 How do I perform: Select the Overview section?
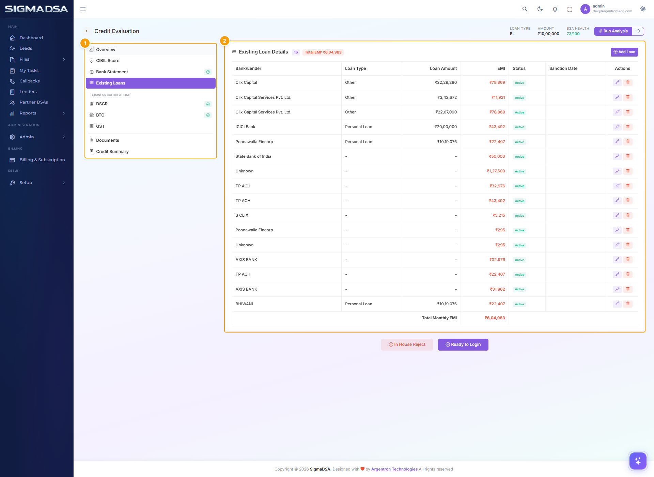click(151, 50)
